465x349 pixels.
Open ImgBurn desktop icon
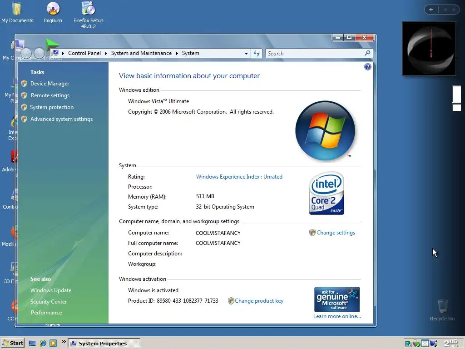(x=53, y=12)
